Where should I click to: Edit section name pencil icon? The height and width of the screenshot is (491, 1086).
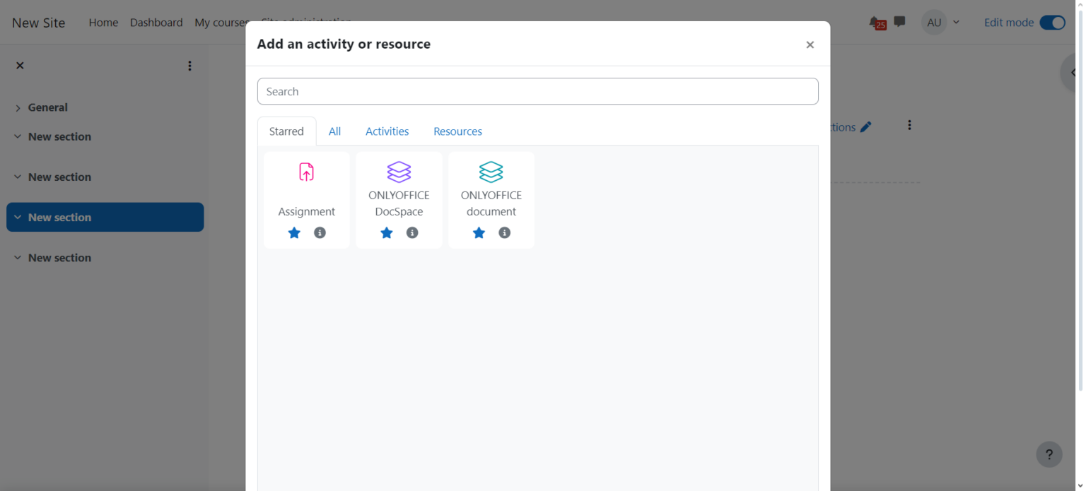(x=865, y=127)
